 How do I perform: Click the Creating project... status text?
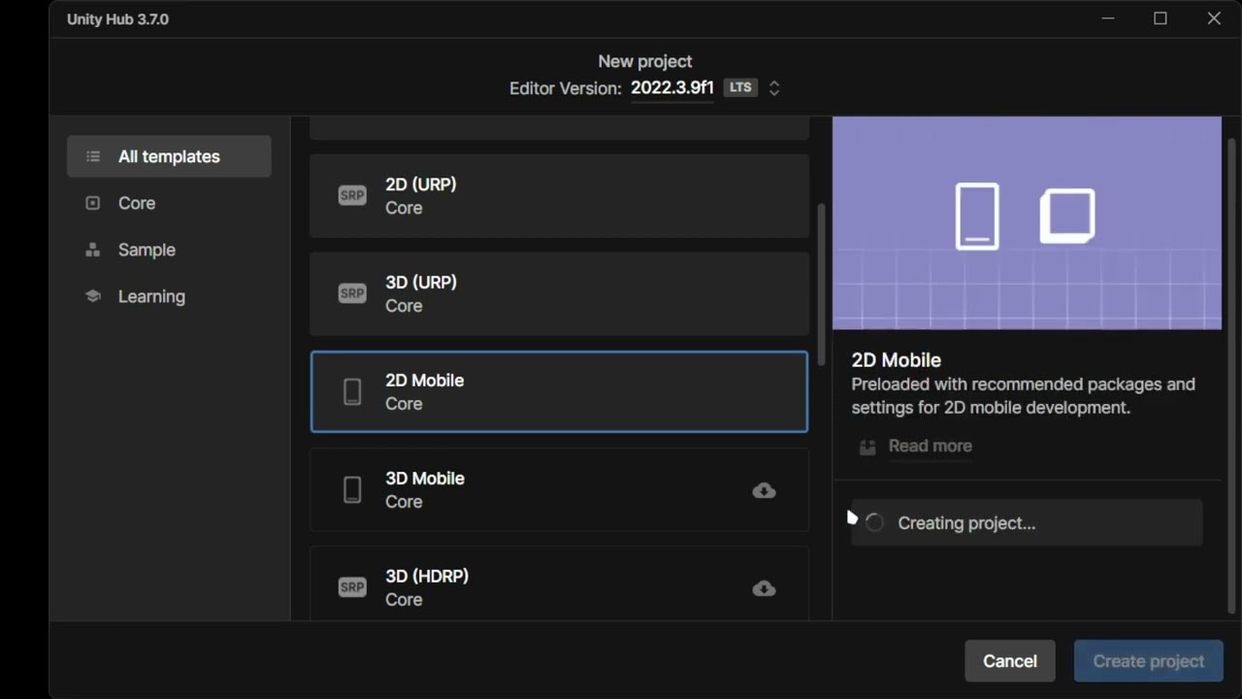point(966,523)
